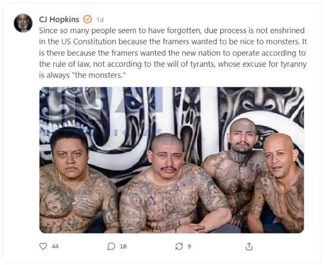326x265 pixels.
Task: Click the orange verified badge beside the name
Action: 87,20
